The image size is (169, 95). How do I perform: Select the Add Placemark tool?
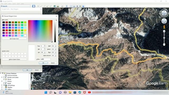pos(38,6)
